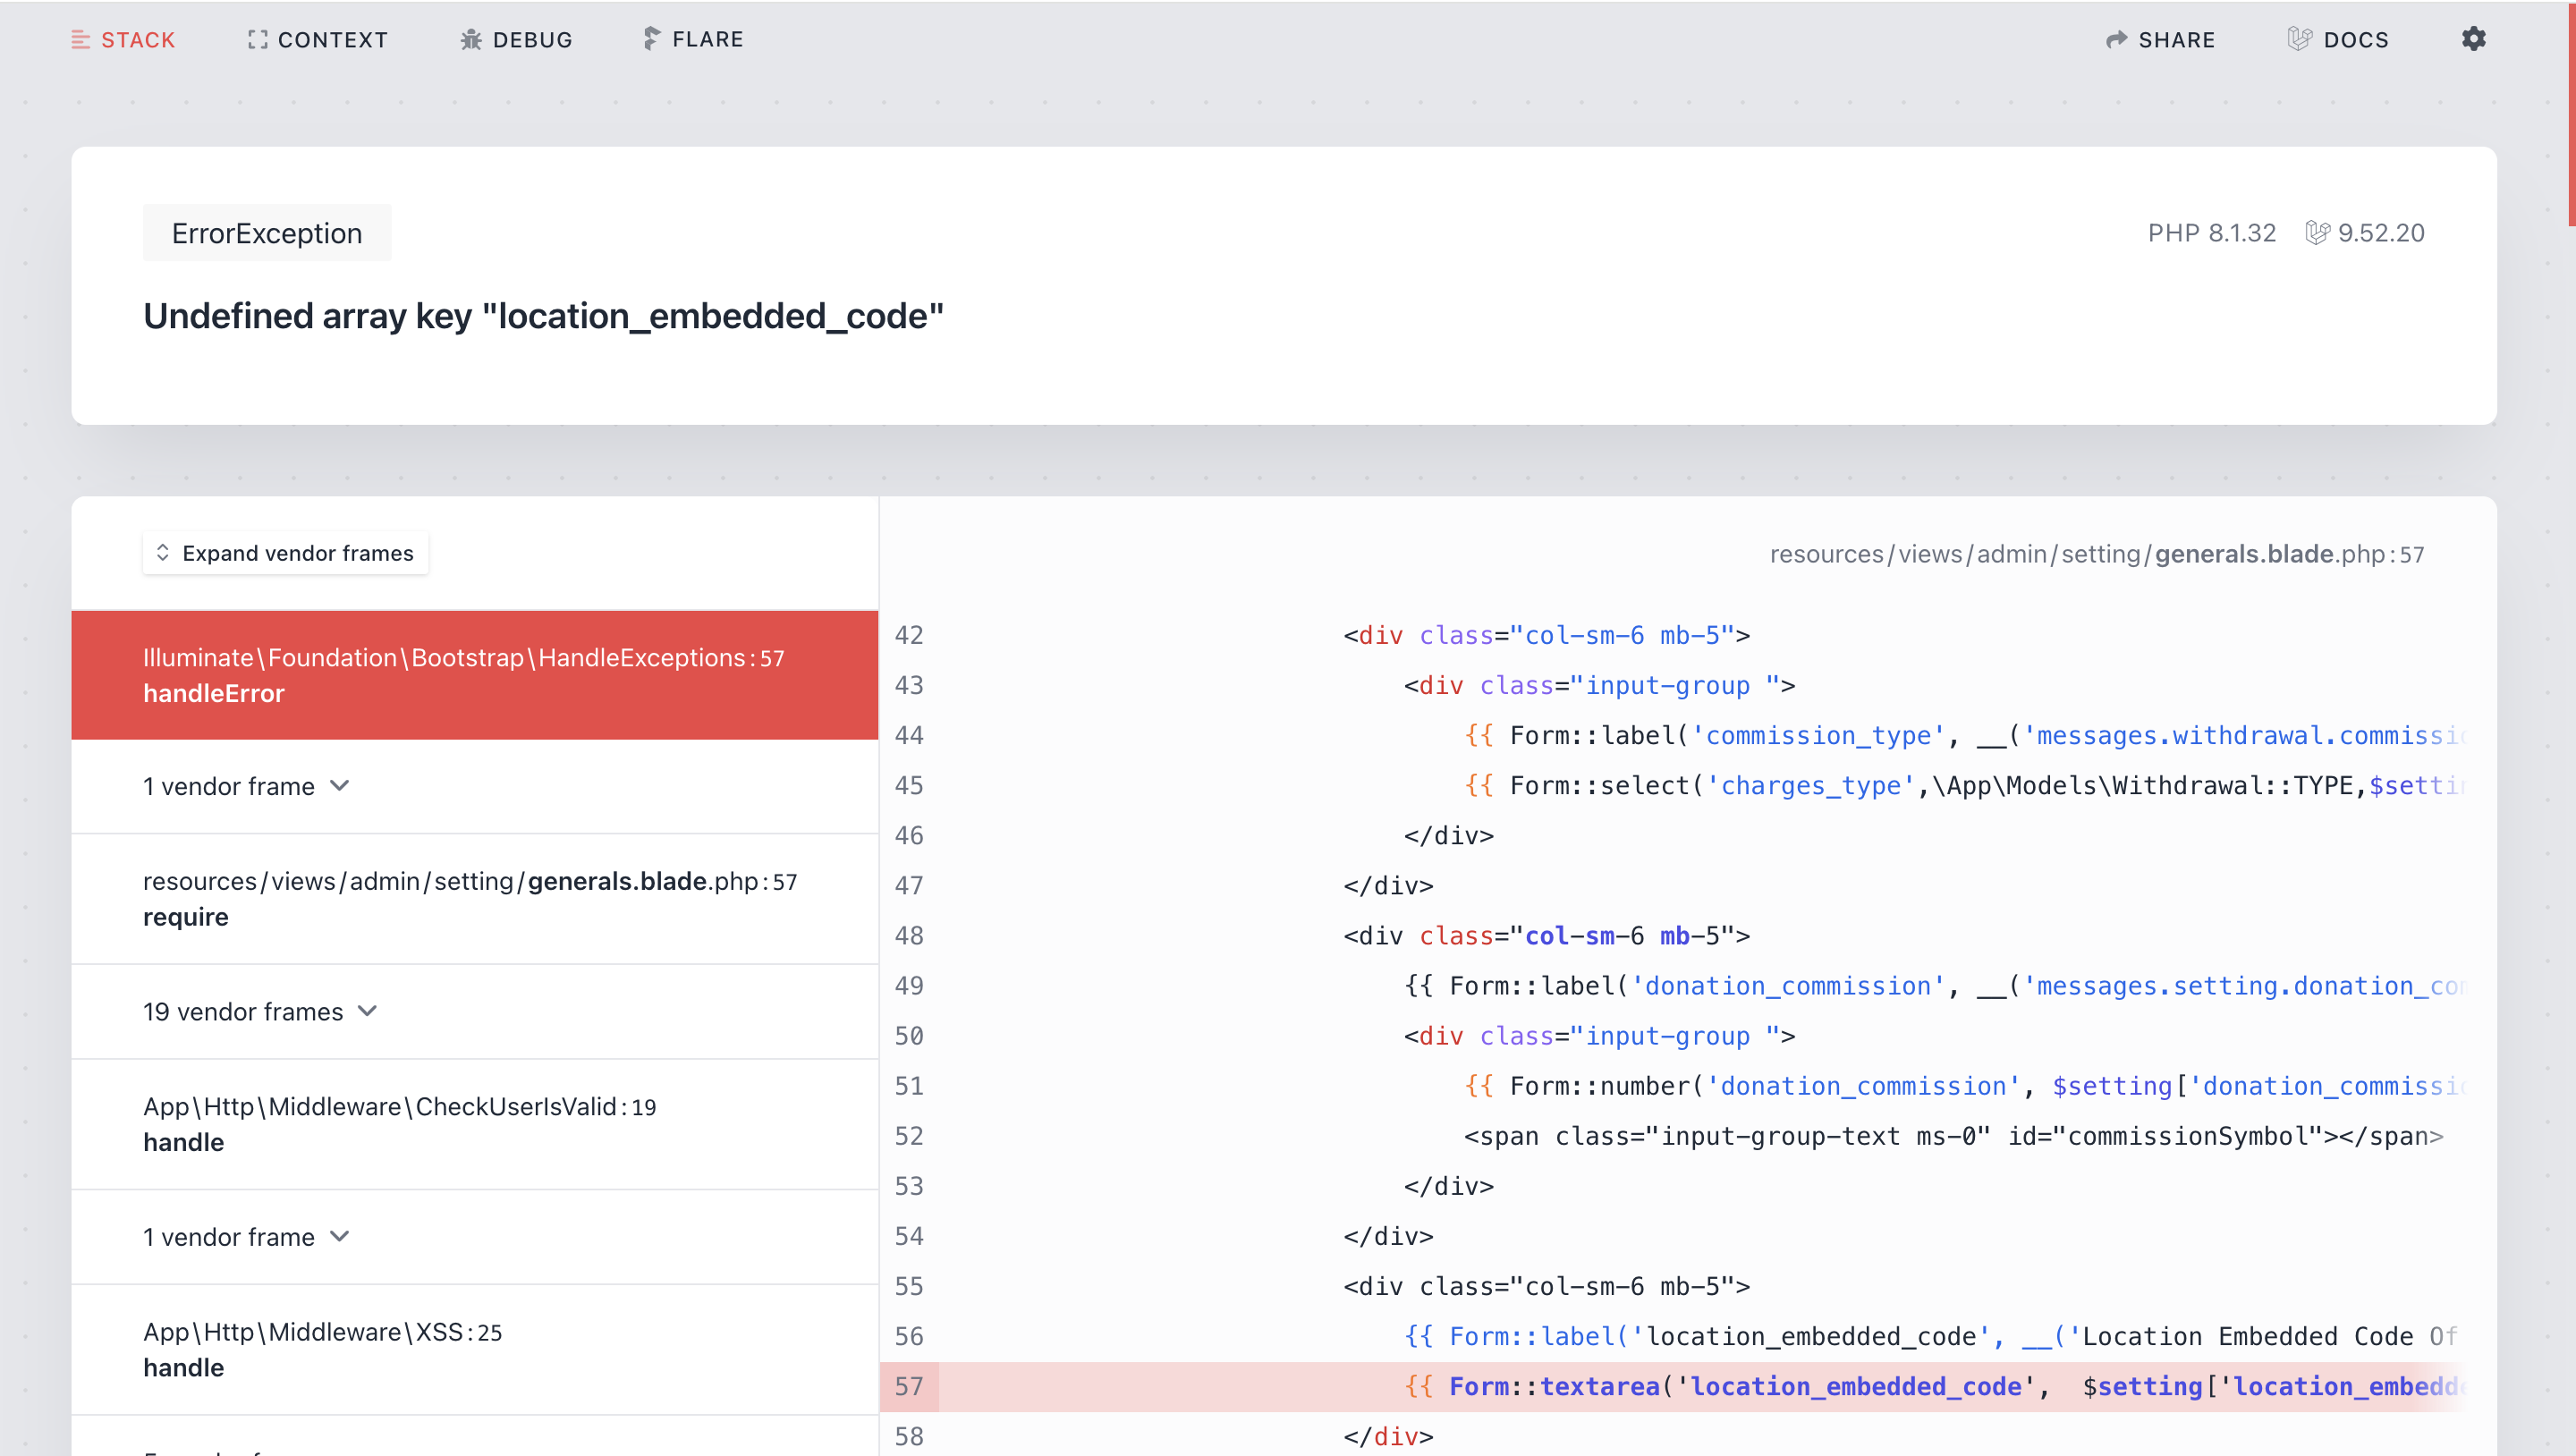Click the Debug bug icon
This screenshot has height=1456, width=2576.
(471, 40)
